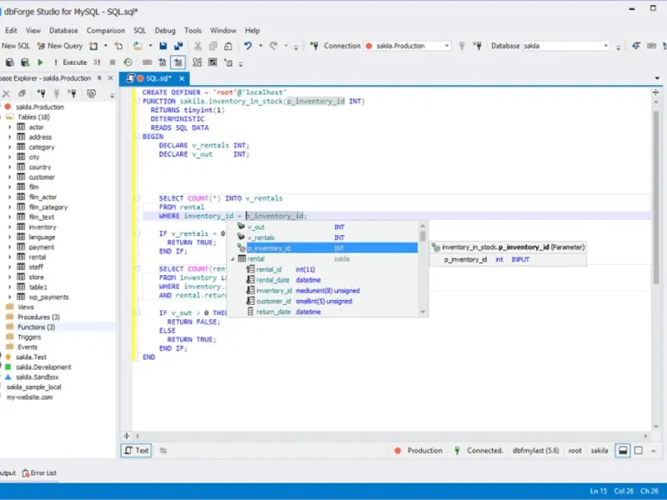This screenshot has height=500, width=667.
Task: Click the Undo arrow icon
Action: tap(248, 46)
